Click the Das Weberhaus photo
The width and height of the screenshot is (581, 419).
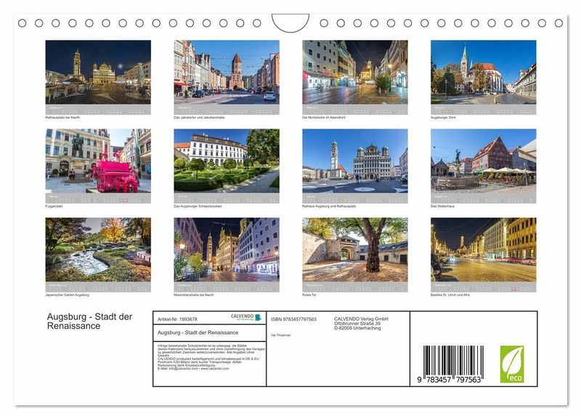[483, 160]
